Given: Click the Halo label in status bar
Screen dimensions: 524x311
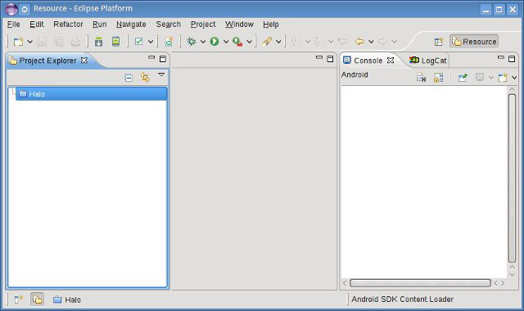Looking at the screenshot, I should tap(73, 300).
